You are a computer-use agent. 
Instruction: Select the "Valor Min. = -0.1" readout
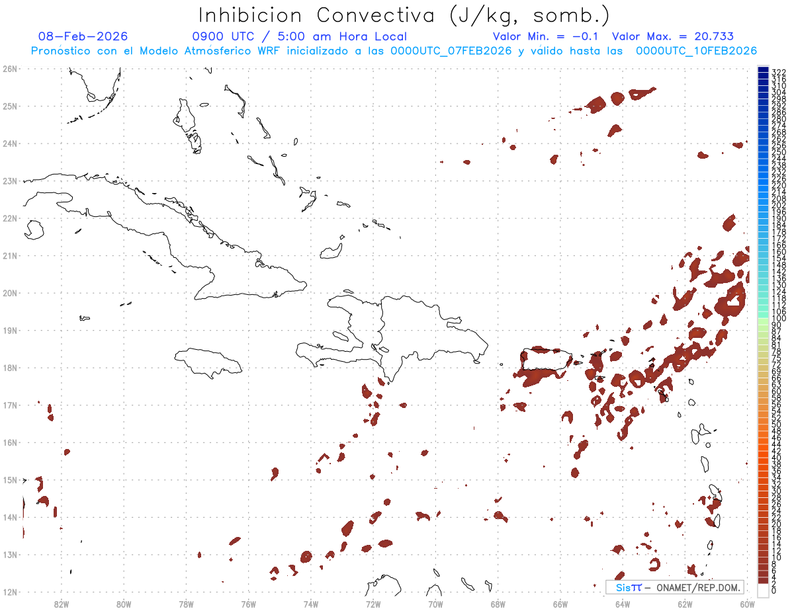click(545, 37)
